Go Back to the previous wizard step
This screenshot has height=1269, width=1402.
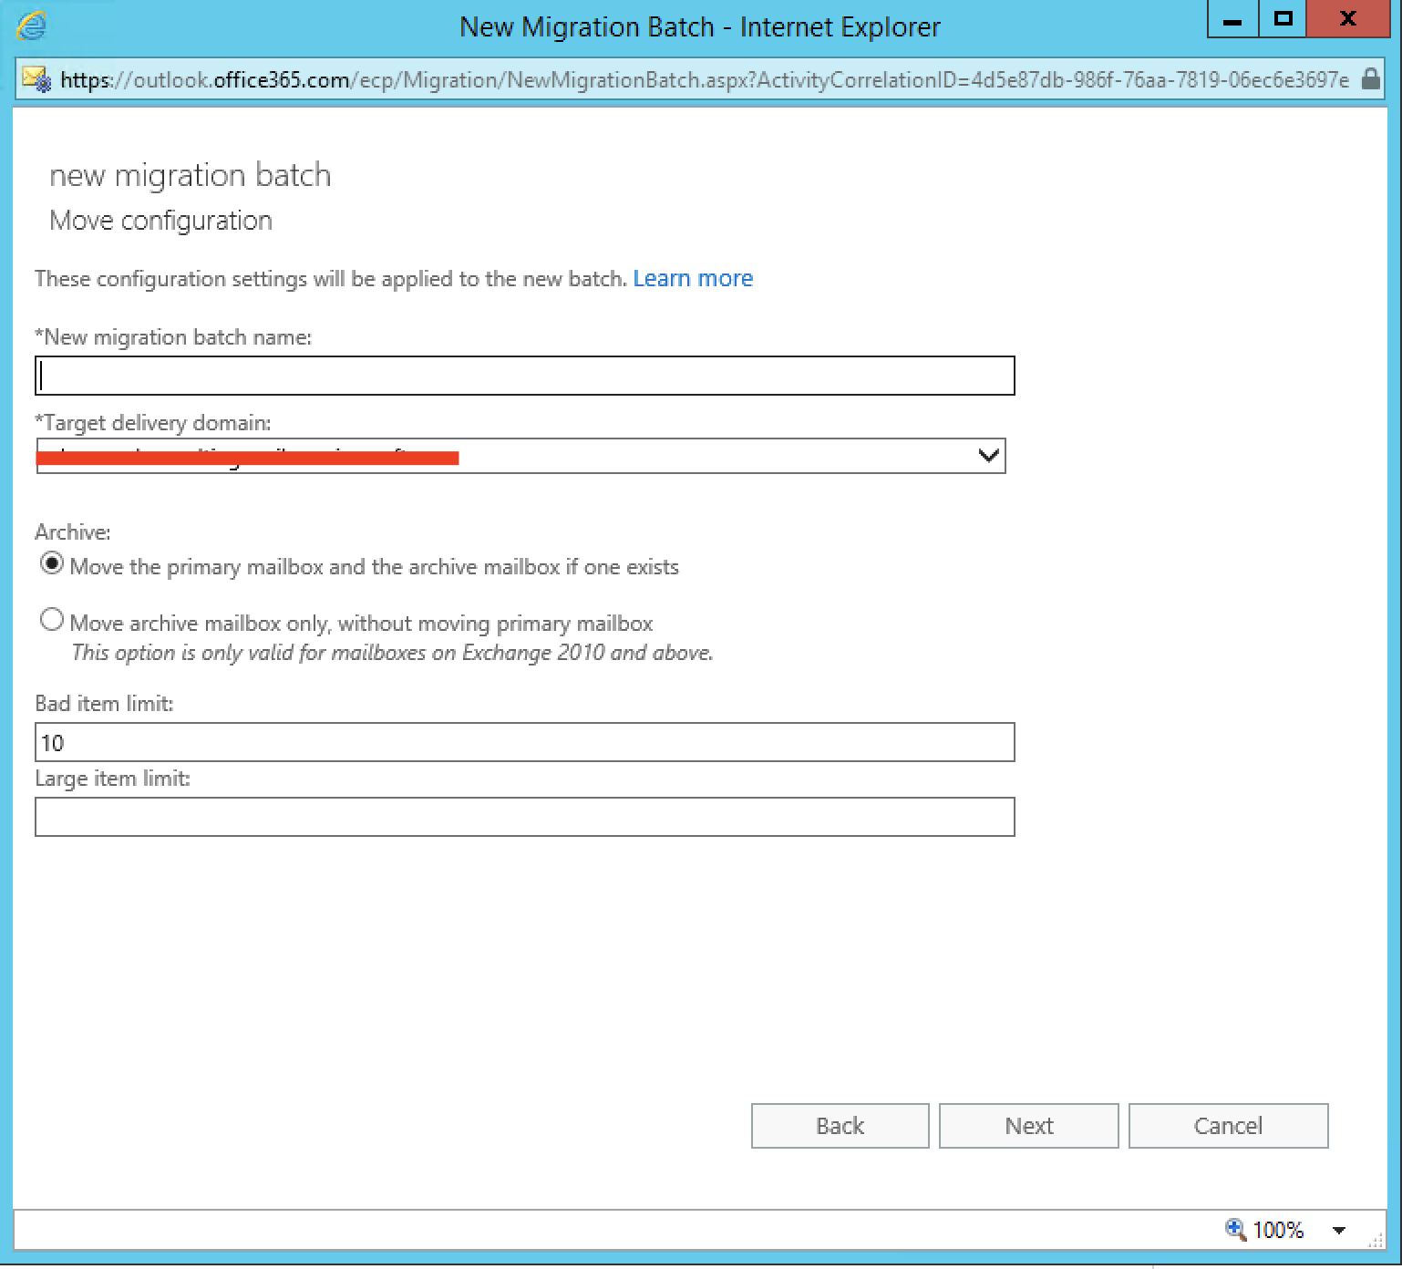tap(840, 1126)
